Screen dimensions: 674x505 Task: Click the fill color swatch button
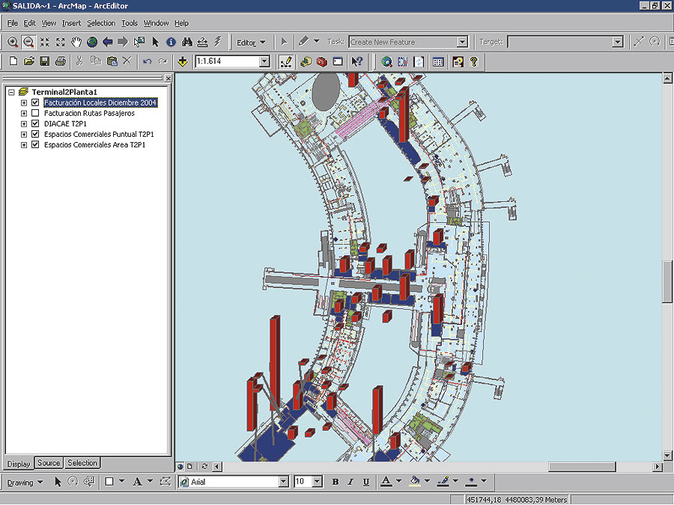pyautogui.click(x=415, y=482)
